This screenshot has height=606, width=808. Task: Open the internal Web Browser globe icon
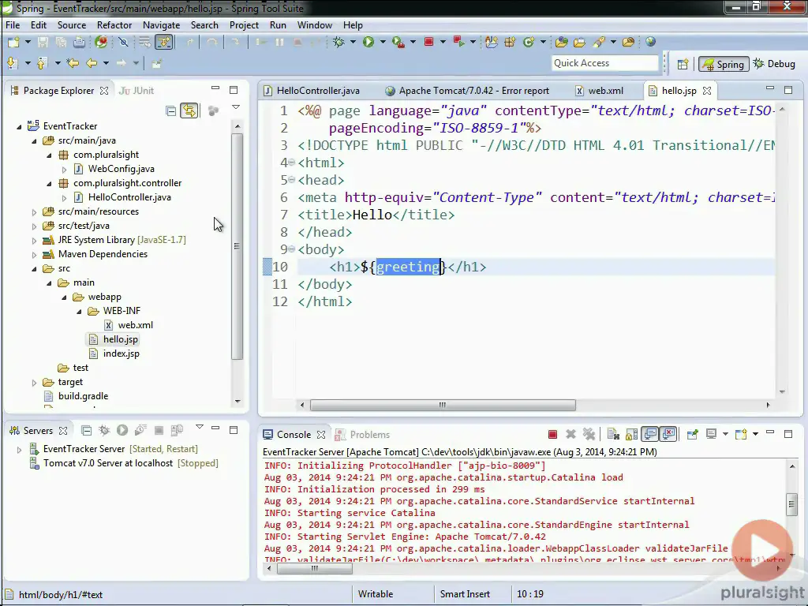[x=650, y=42]
